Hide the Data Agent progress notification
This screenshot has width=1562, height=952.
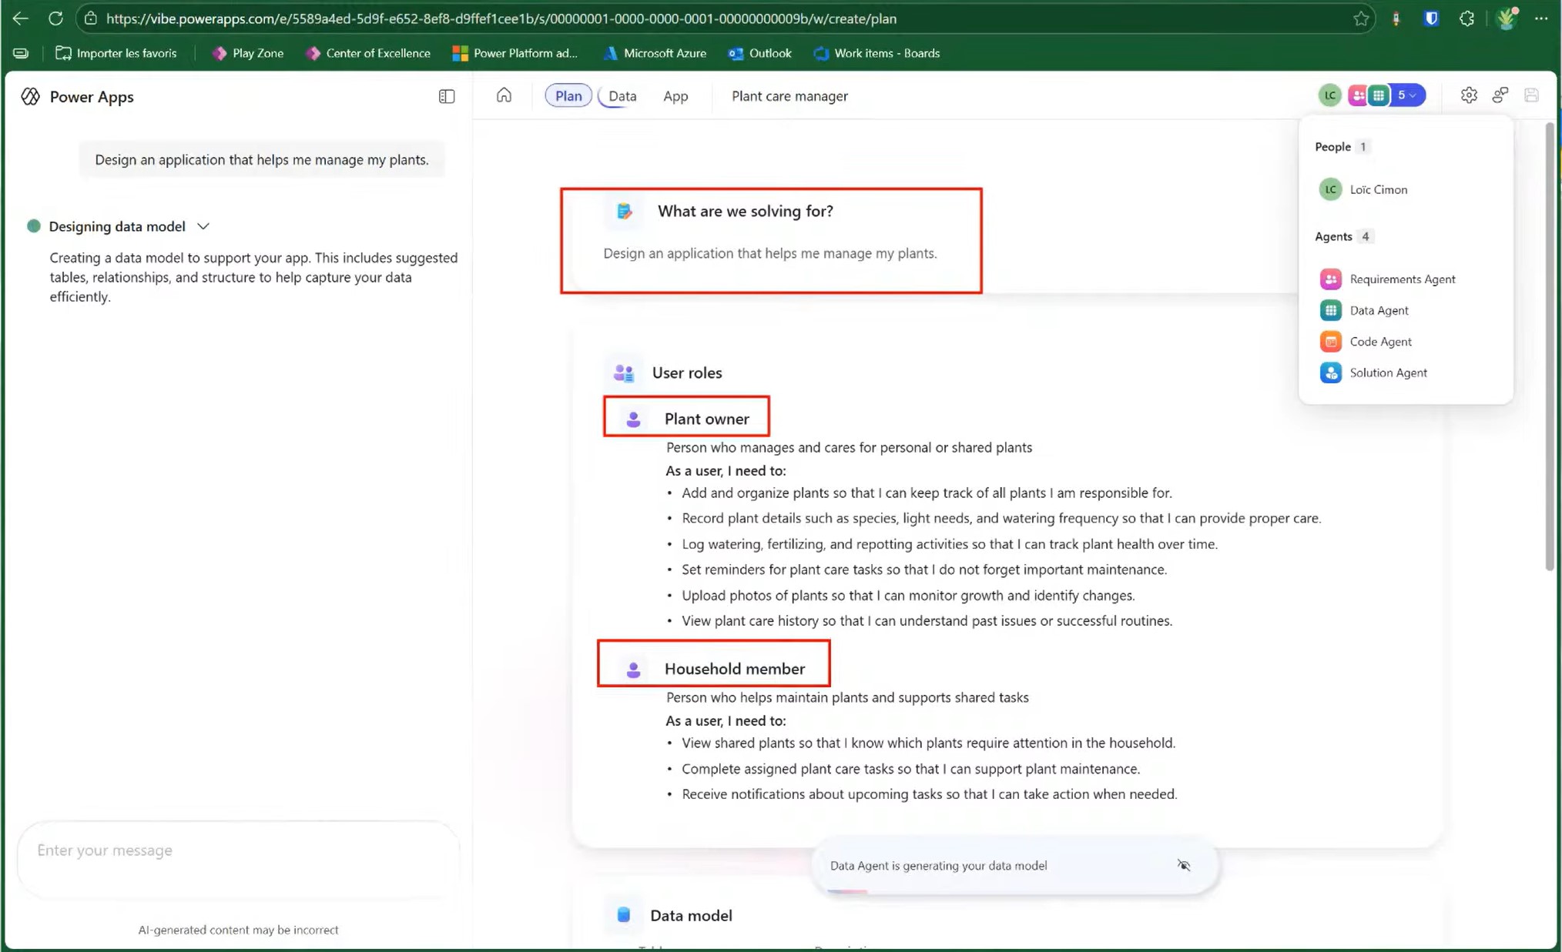coord(1184,865)
